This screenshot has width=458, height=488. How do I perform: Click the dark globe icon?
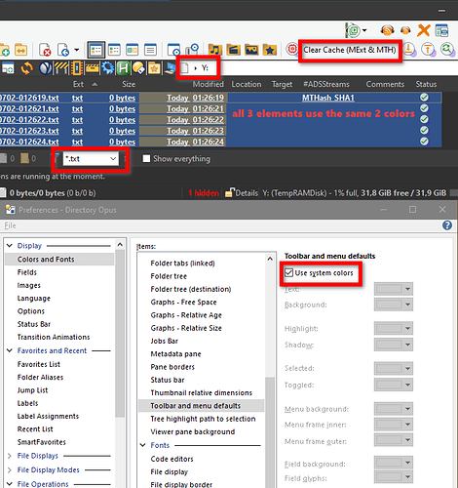(x=45, y=68)
